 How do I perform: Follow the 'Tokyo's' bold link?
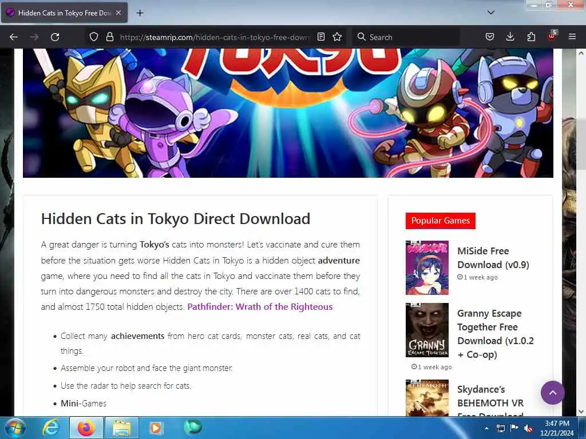[x=155, y=245]
